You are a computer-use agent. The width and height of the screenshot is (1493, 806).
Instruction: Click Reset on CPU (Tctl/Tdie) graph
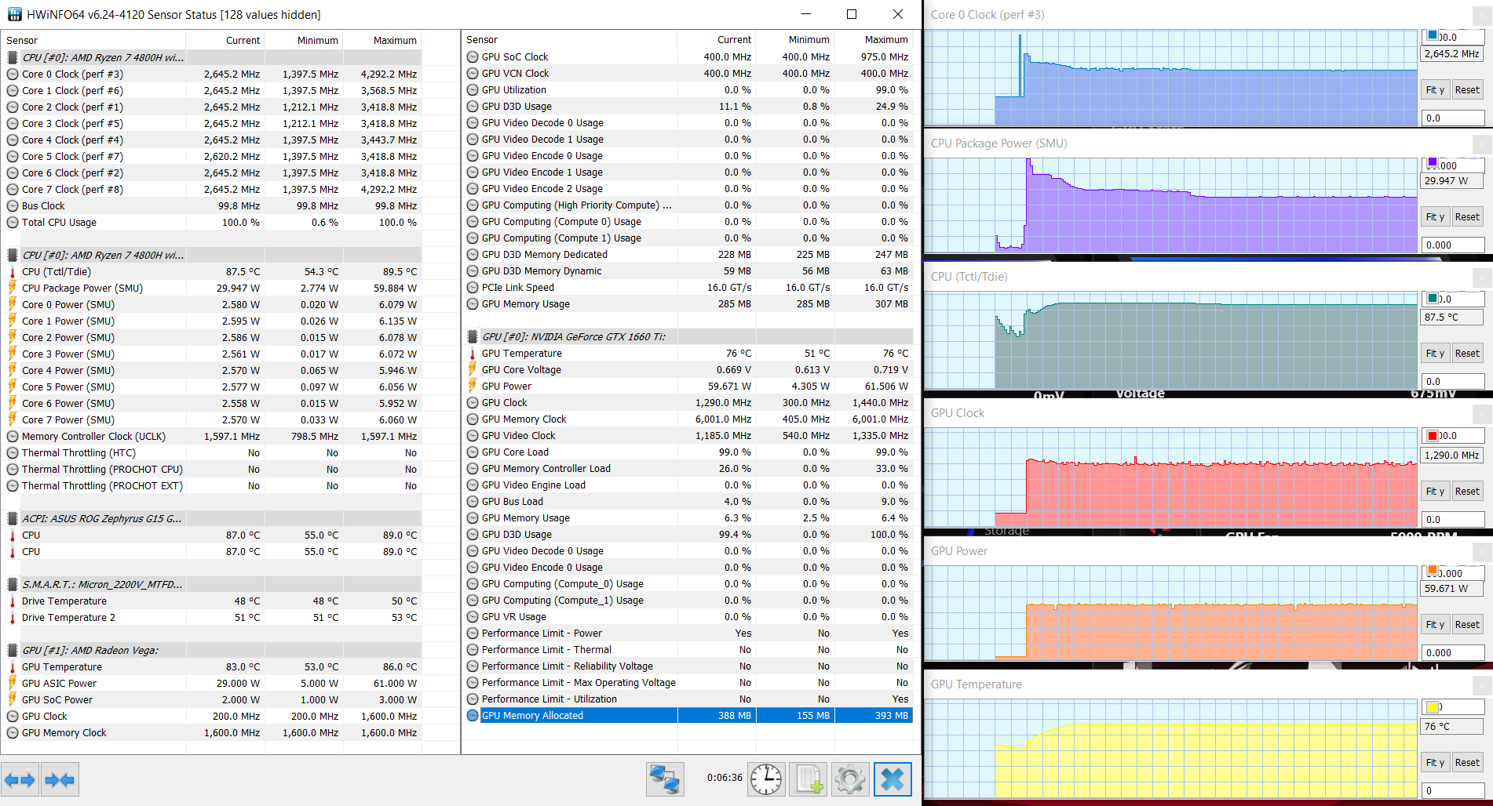click(1467, 354)
